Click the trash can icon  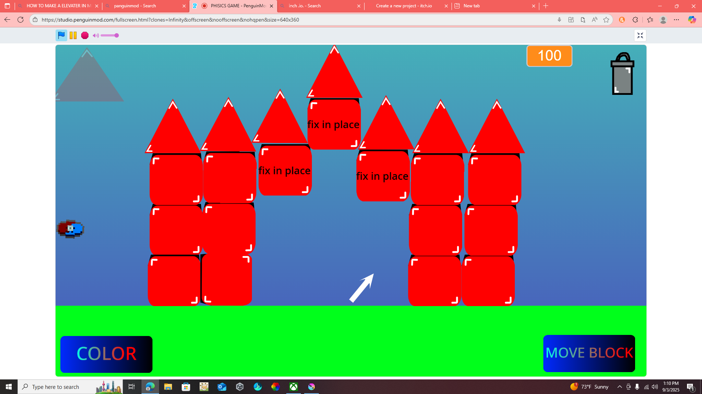[x=622, y=75]
